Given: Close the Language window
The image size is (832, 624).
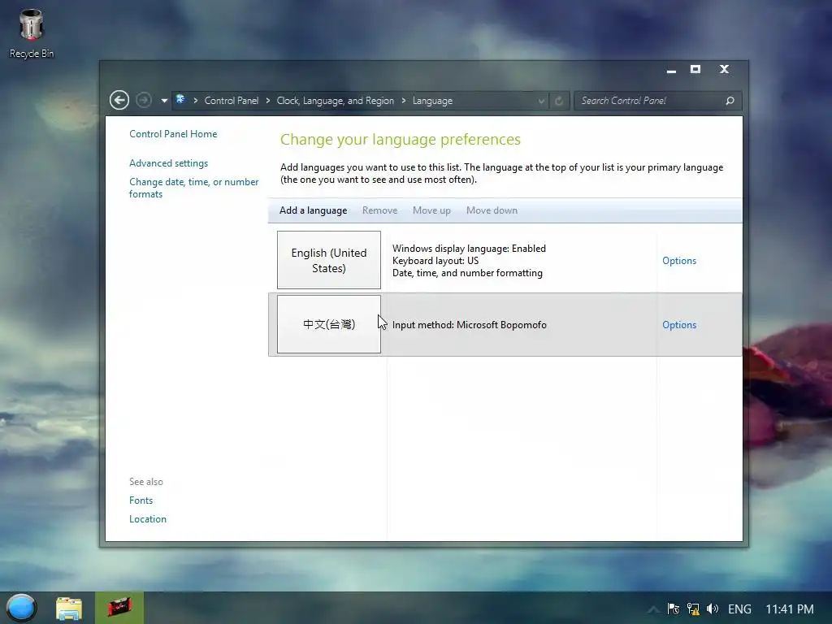Looking at the screenshot, I should point(724,69).
